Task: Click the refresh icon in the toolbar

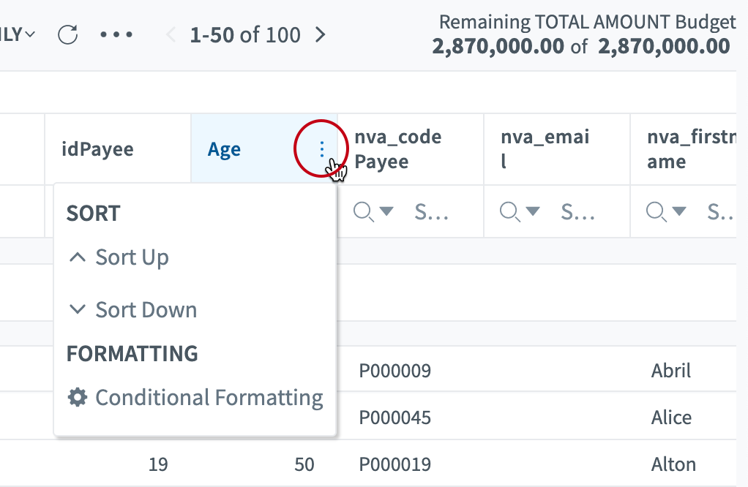Action: coord(68,35)
